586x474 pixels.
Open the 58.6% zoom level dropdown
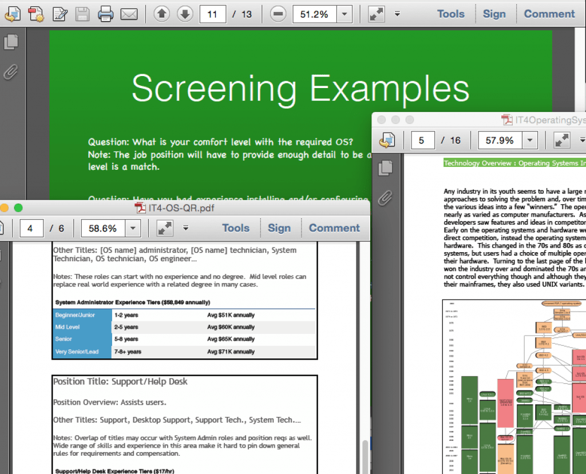point(133,228)
